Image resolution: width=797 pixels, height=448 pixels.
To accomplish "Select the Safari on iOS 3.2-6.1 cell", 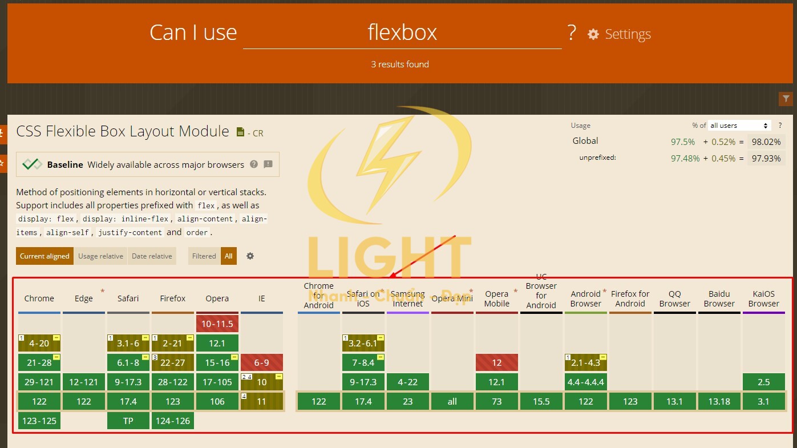I will [x=363, y=343].
